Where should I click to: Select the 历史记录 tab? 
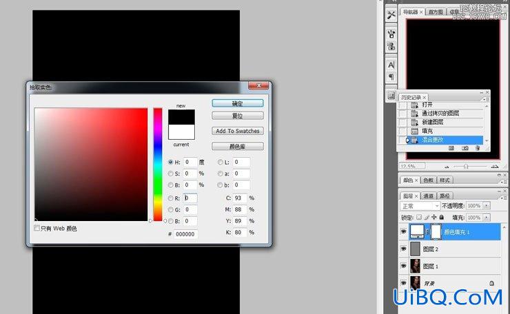[411, 97]
